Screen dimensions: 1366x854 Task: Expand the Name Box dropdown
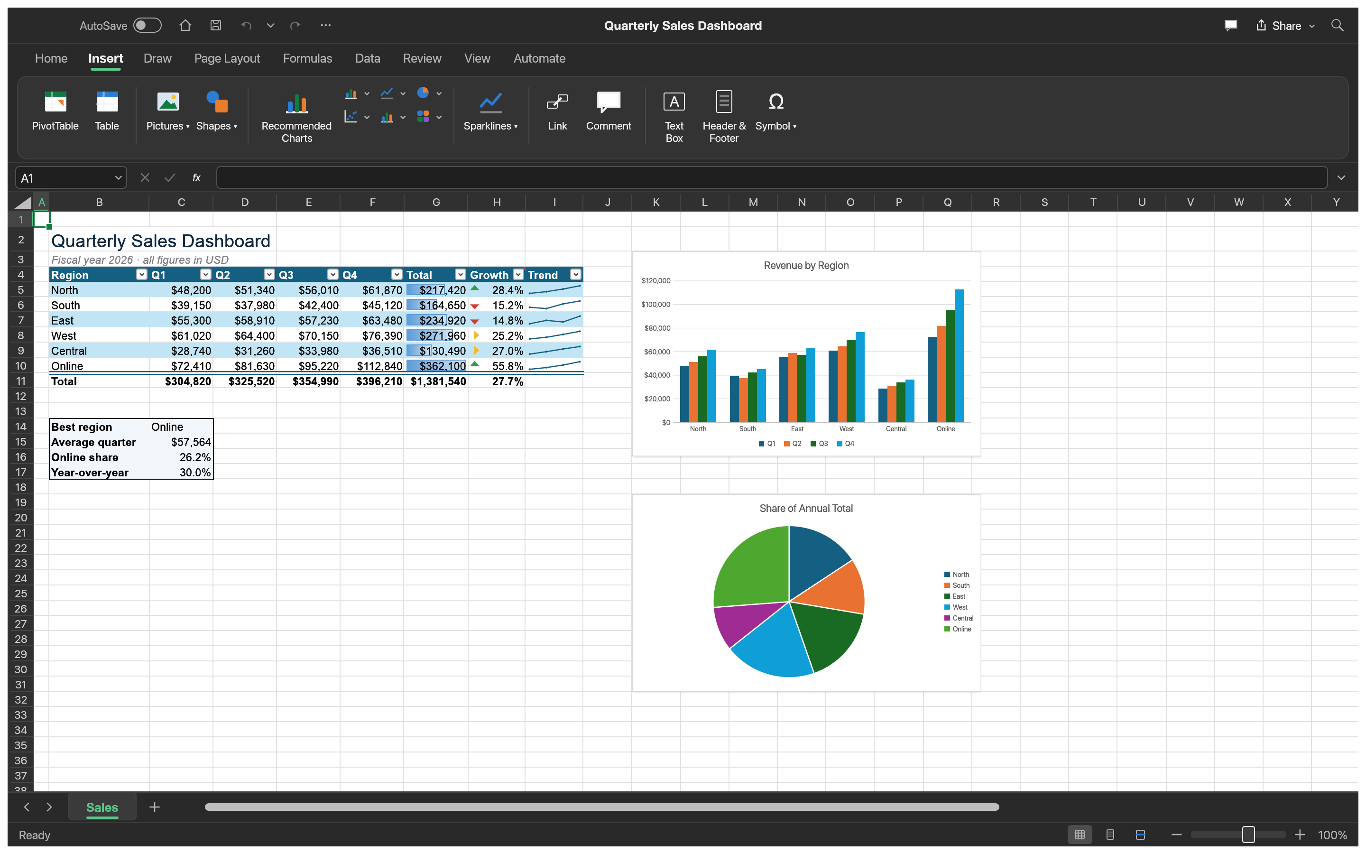click(x=118, y=178)
